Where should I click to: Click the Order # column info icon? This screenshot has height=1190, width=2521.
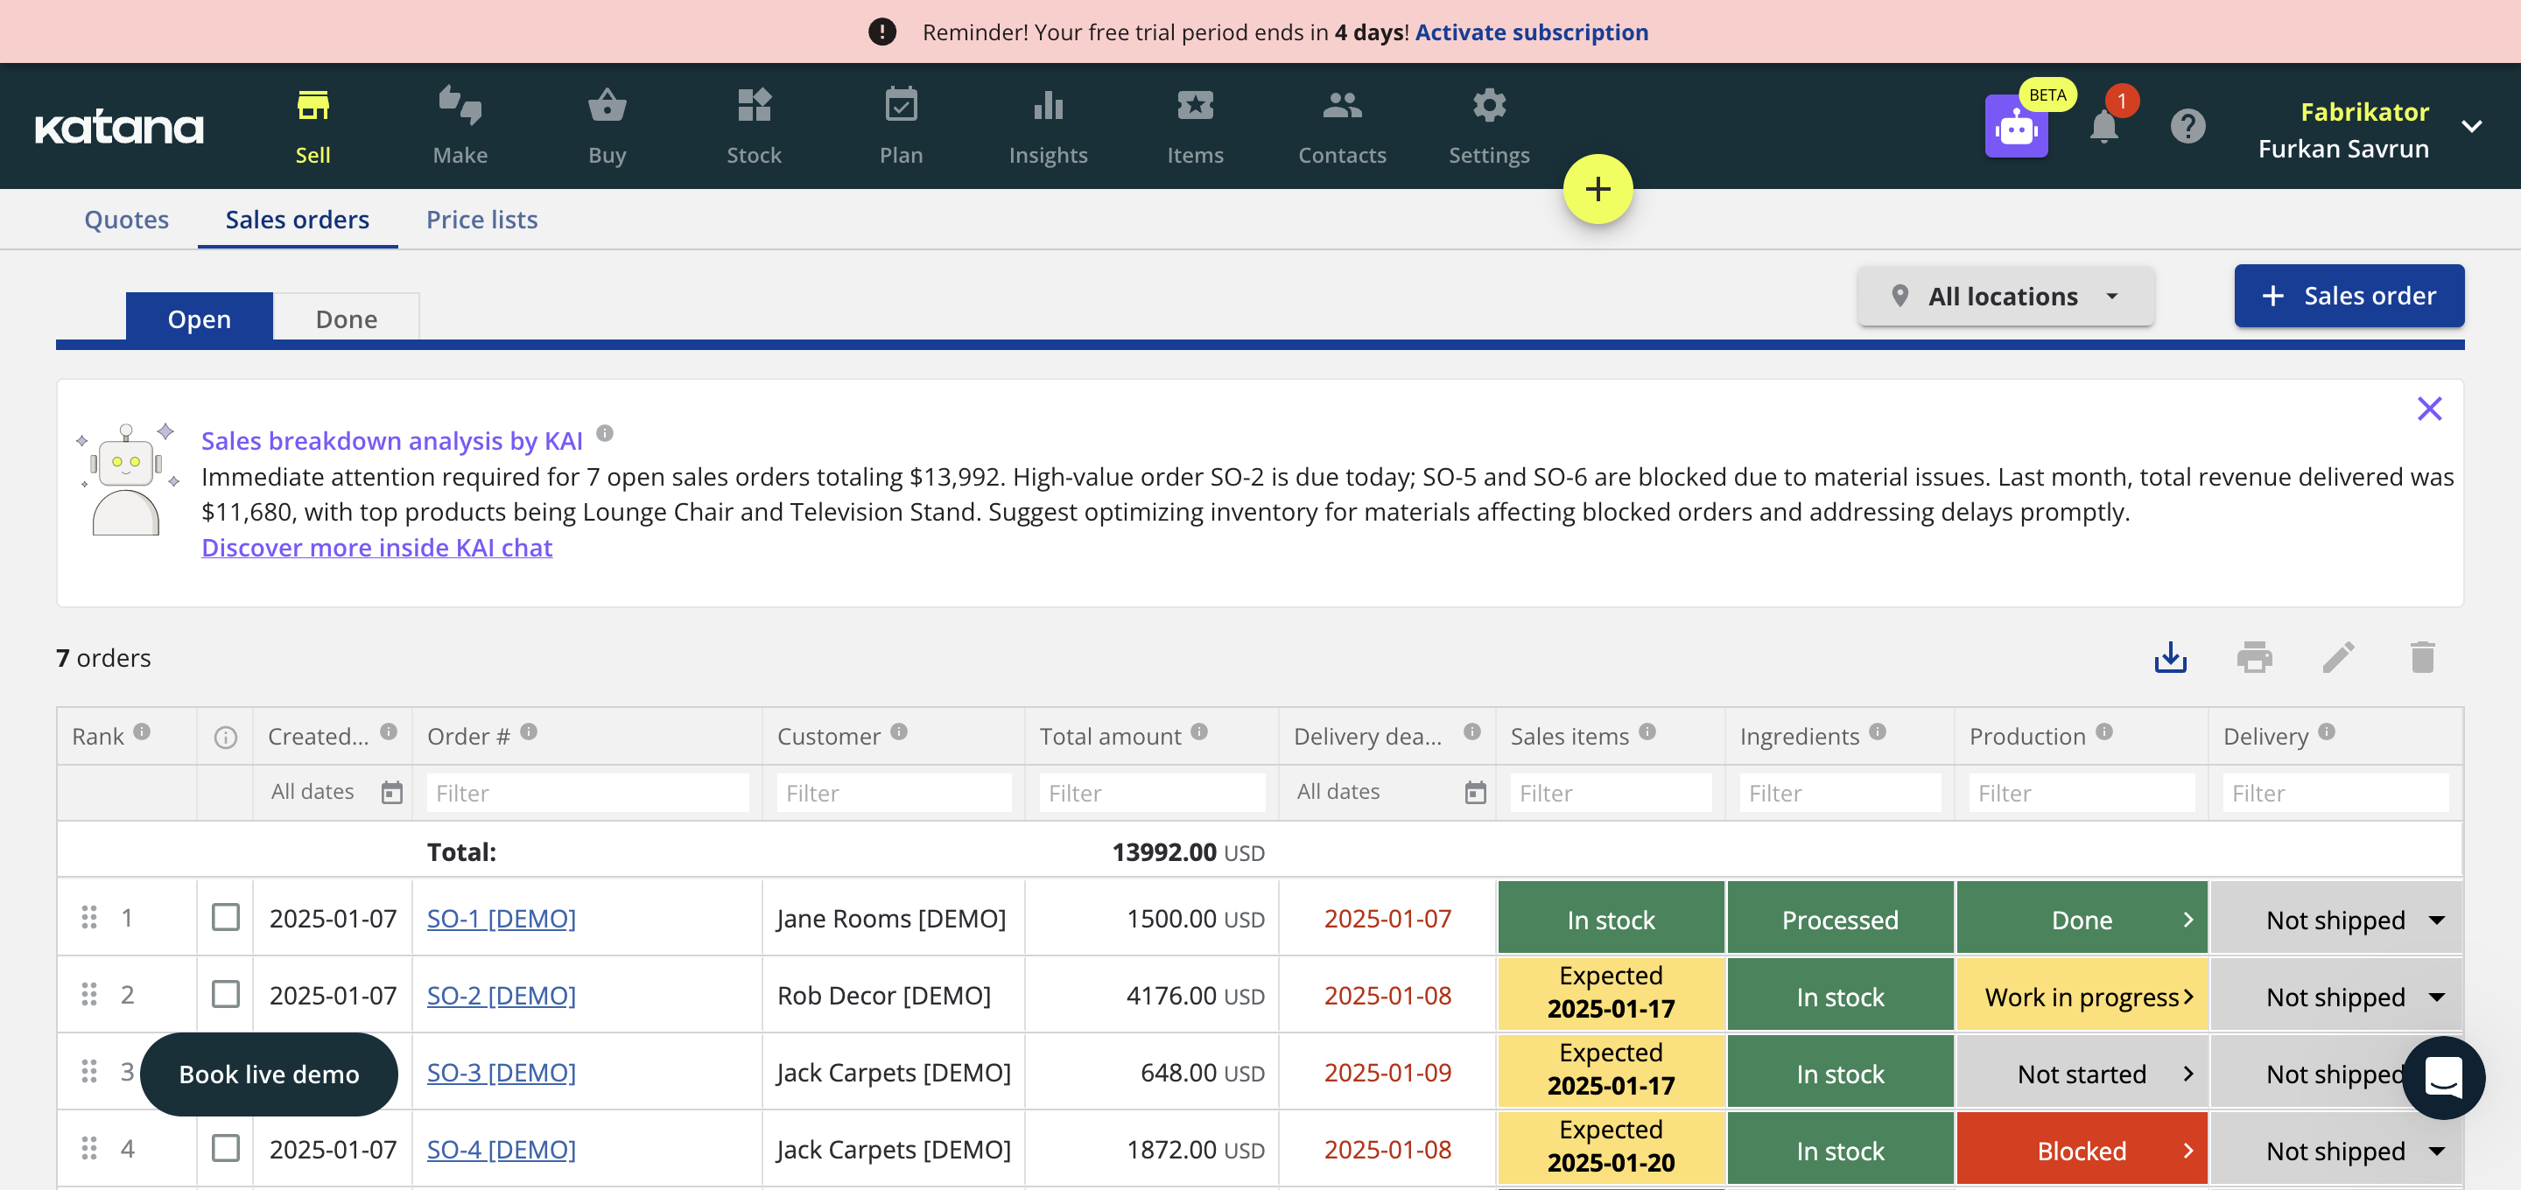tap(529, 731)
